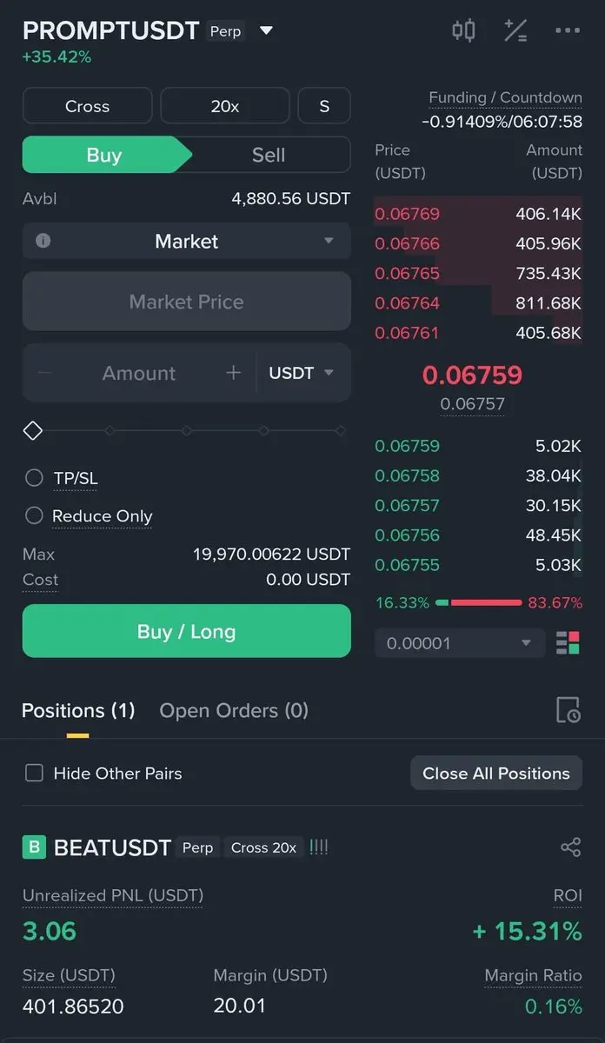Open the 20x leverage selector
605x1043 pixels.
[x=224, y=106]
